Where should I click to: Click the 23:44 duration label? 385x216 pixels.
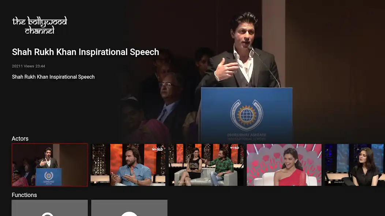[41, 66]
